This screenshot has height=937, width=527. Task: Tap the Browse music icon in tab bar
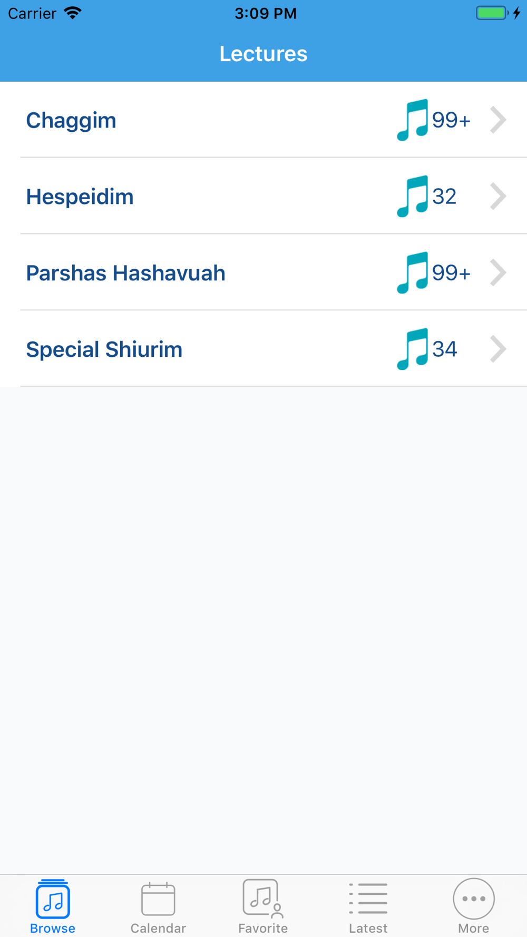point(53,900)
